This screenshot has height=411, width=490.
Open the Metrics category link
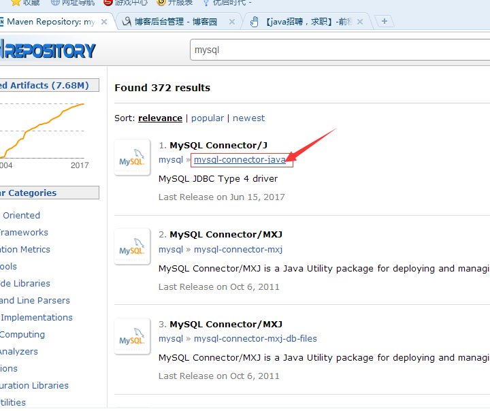[25, 250]
